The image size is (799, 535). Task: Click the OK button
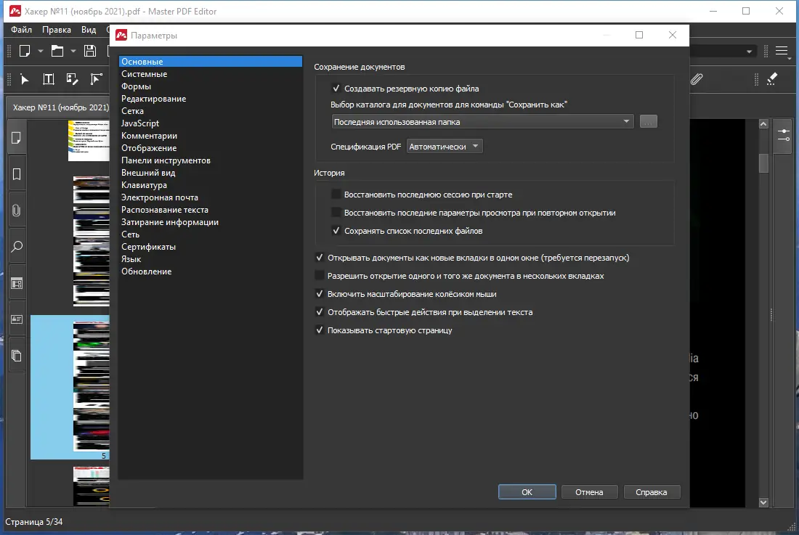(527, 492)
